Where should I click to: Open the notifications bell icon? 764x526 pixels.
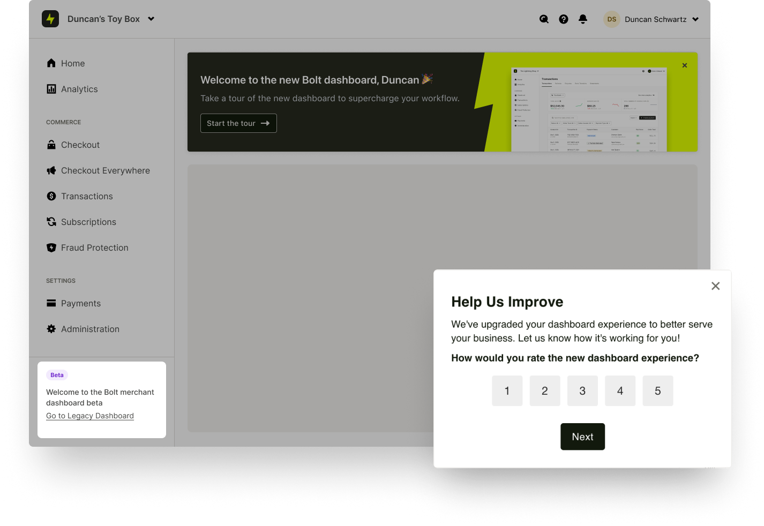point(583,19)
